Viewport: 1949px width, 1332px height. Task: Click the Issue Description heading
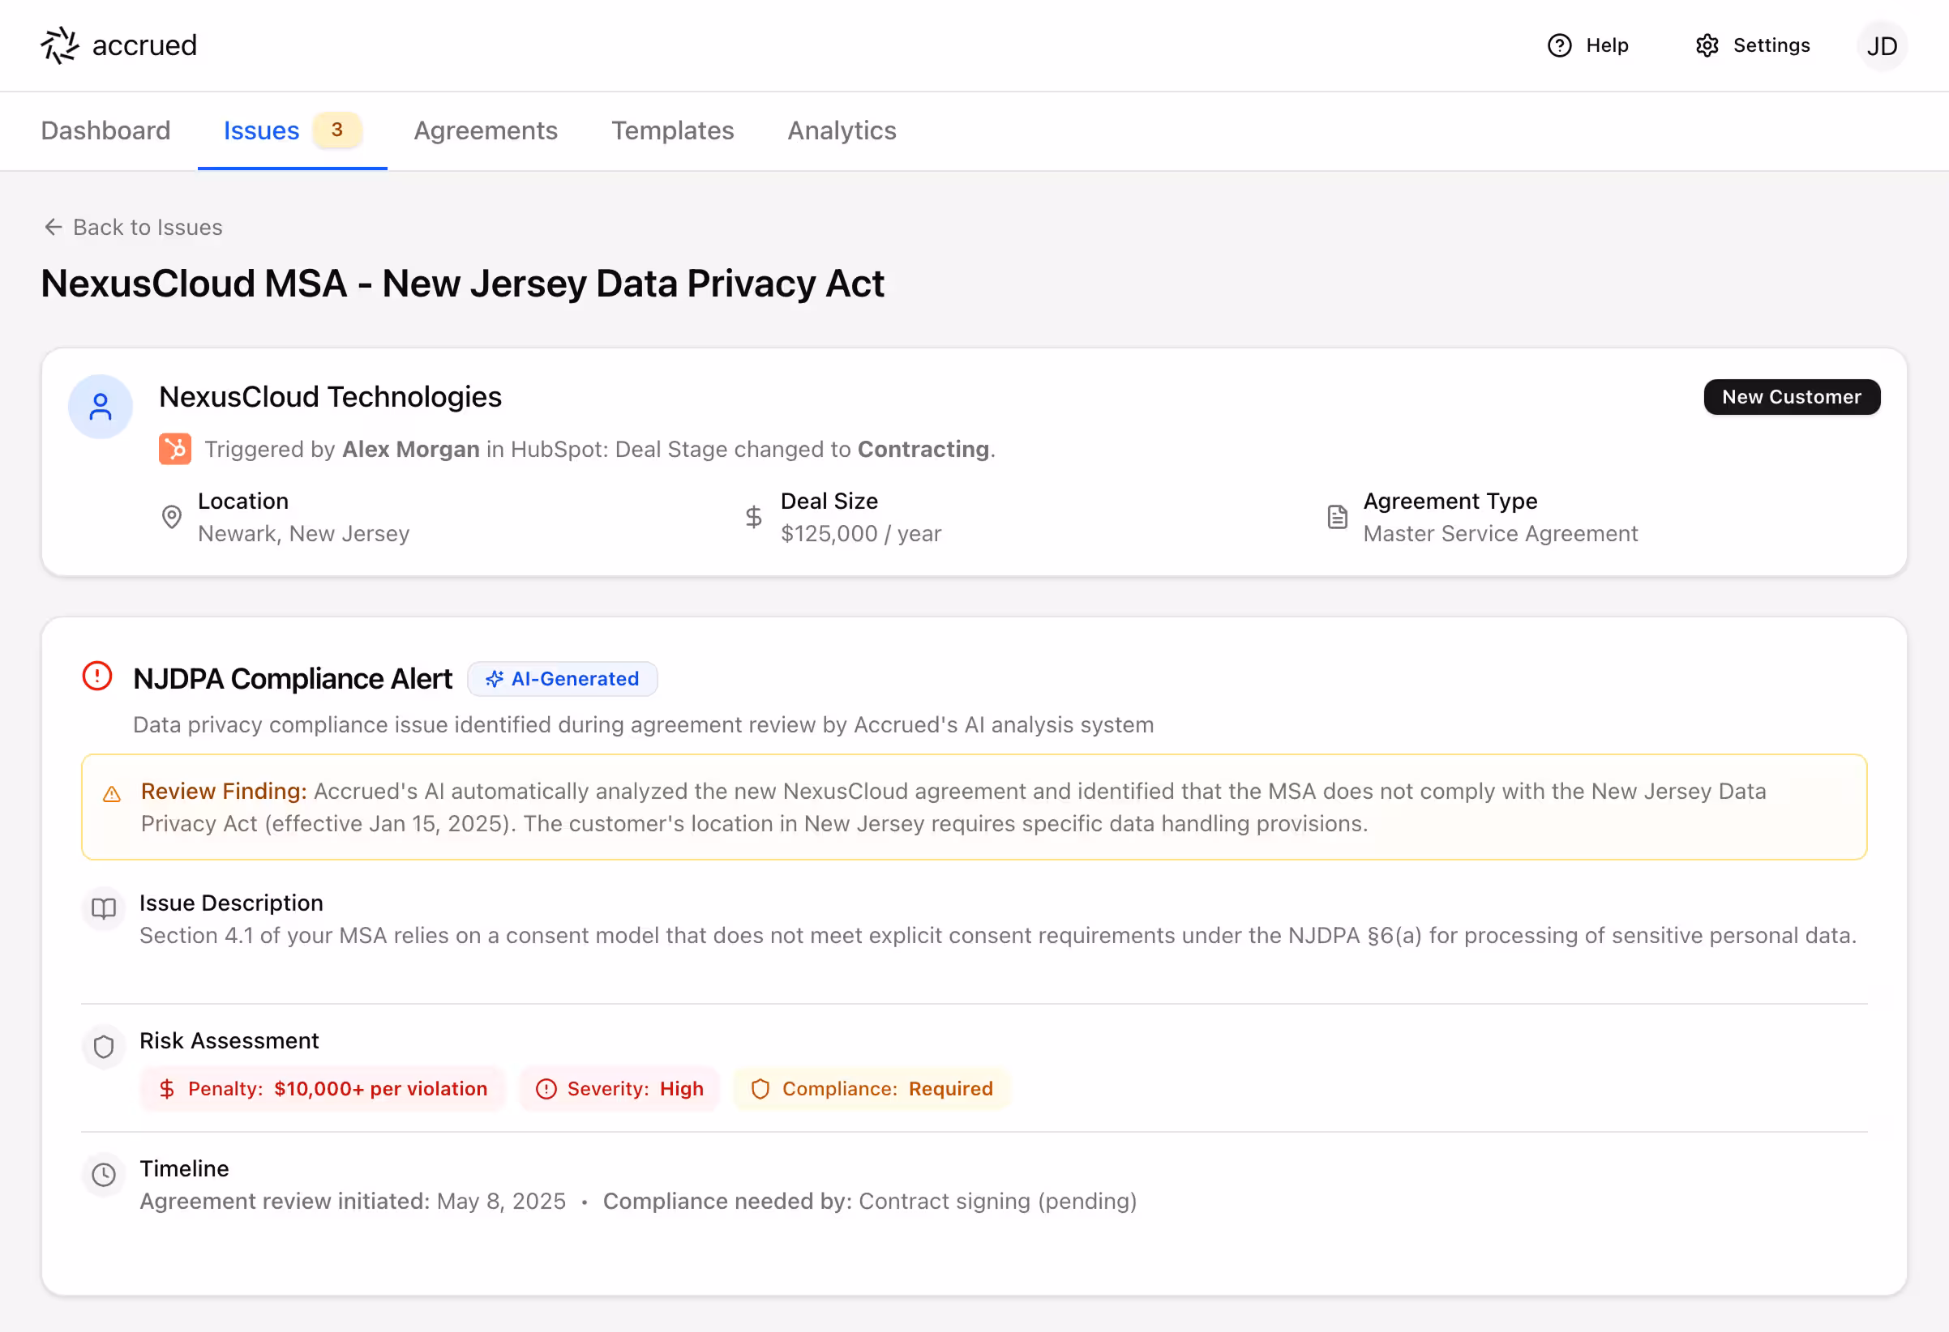tap(232, 903)
